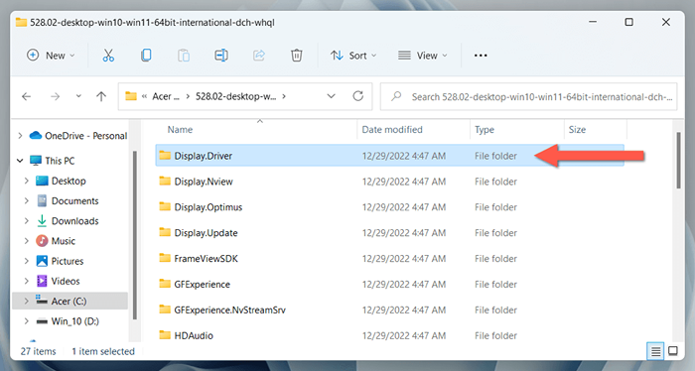Image resolution: width=695 pixels, height=371 pixels.
Task: Click the Delete trash can icon
Action: [x=297, y=56]
